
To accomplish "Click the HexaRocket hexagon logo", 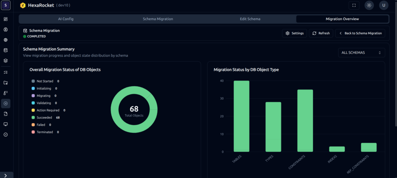I will (x=23, y=5).
